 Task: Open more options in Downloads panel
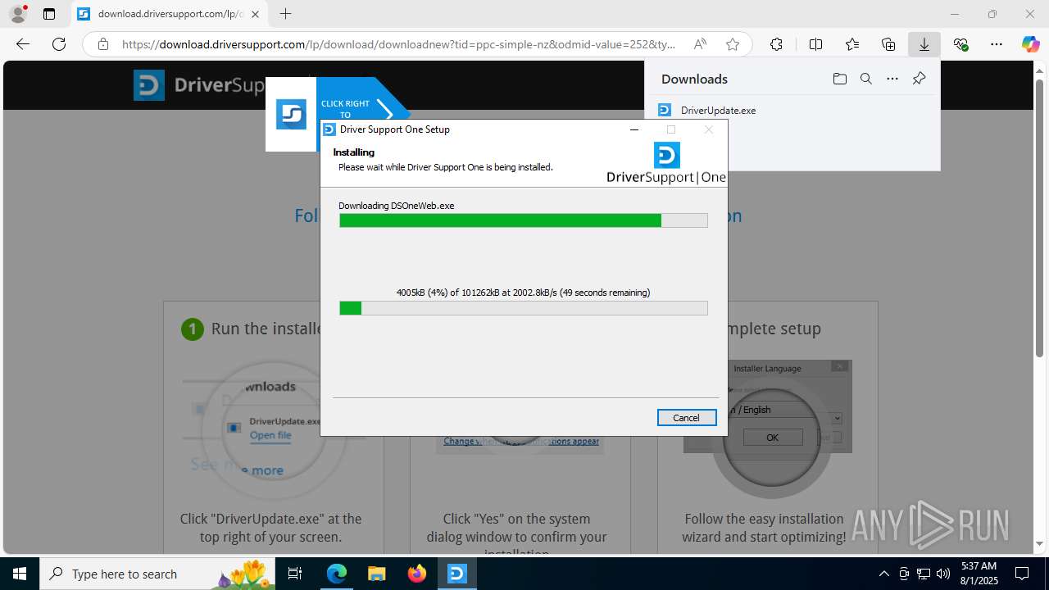892,79
